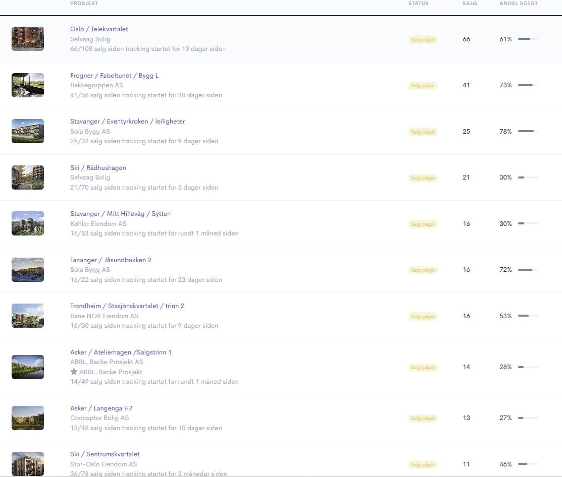Click the Oslo Telekvartalet thumbnail image

click(28, 39)
